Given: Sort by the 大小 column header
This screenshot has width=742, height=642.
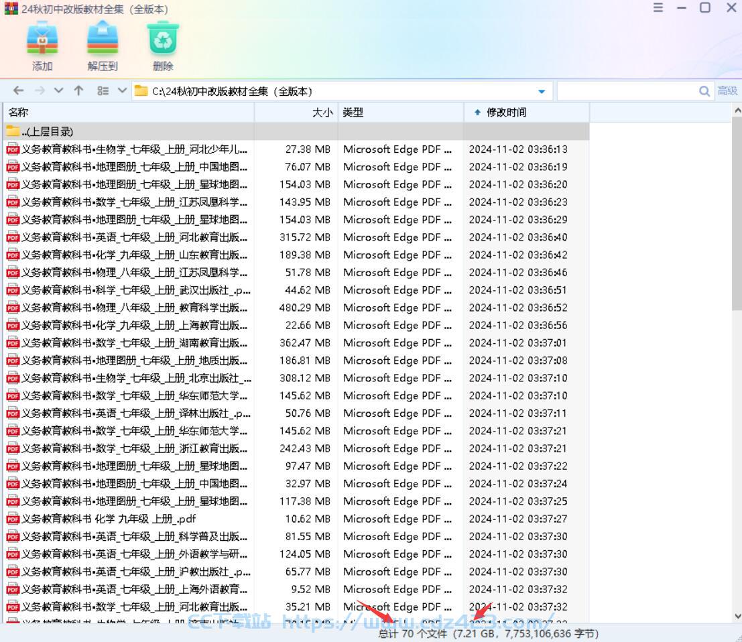Looking at the screenshot, I should tap(296, 113).
